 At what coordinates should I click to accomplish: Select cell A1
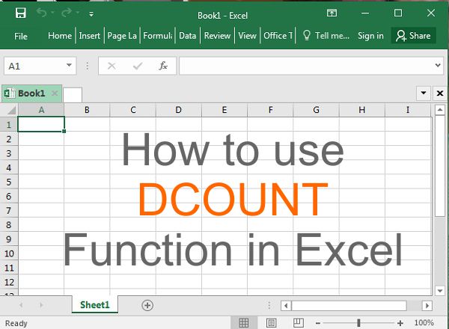[41, 124]
